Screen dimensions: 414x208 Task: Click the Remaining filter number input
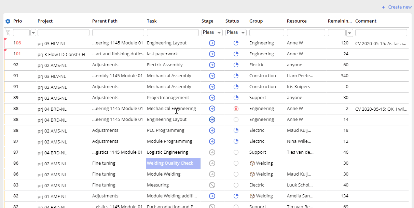point(337,33)
